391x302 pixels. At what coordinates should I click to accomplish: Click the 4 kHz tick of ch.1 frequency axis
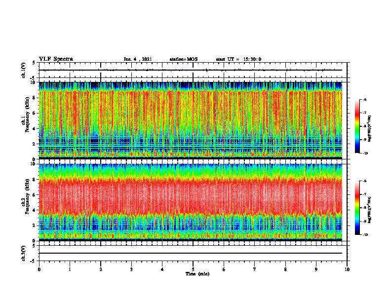35,129
